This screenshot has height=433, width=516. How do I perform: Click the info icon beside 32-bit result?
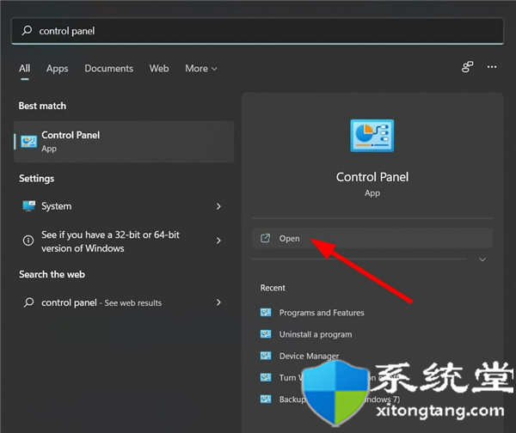click(28, 241)
